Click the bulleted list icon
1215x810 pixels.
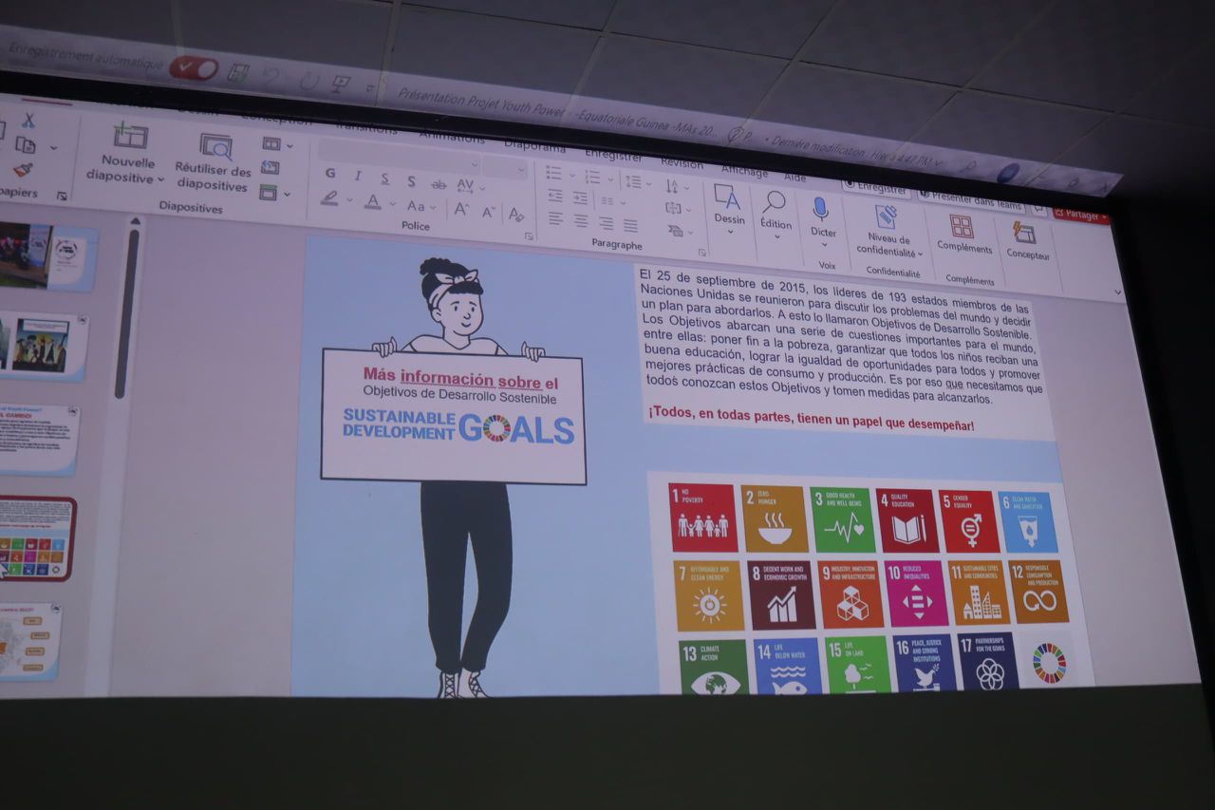click(x=556, y=174)
